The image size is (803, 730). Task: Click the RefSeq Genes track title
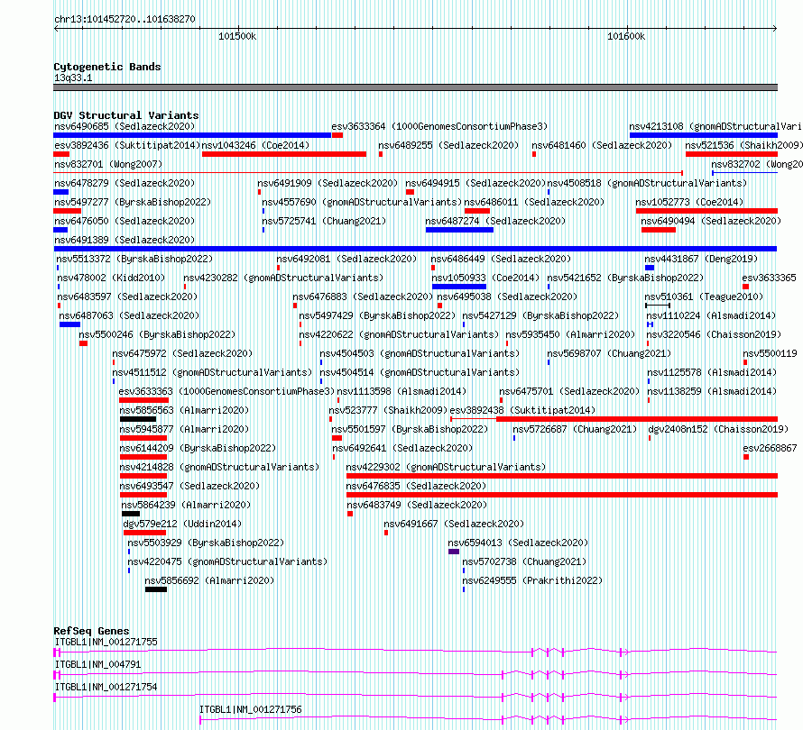pos(91,631)
